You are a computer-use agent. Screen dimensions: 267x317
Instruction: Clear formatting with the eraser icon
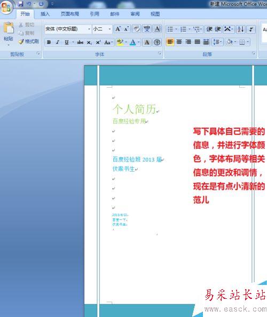click(x=137, y=29)
